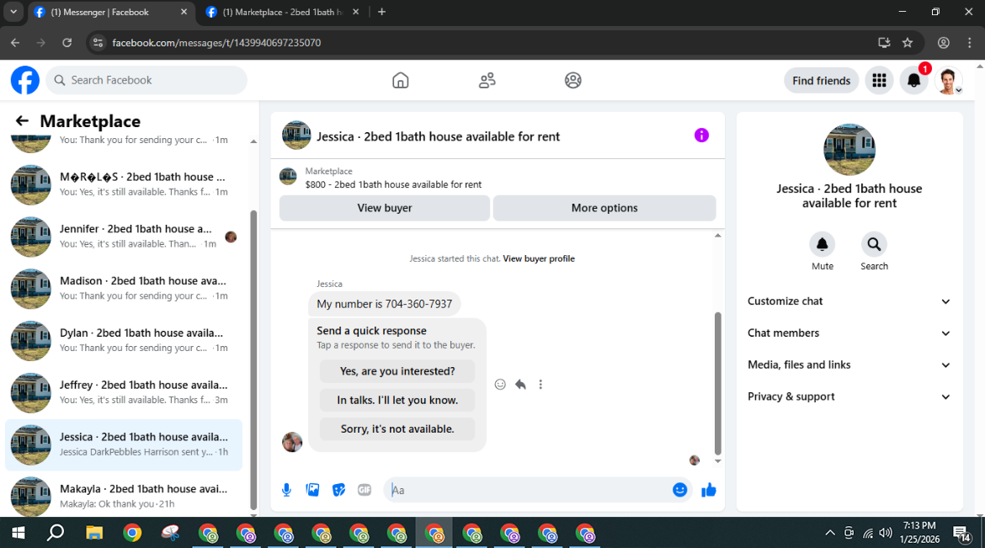Click the More options button

[x=604, y=208]
